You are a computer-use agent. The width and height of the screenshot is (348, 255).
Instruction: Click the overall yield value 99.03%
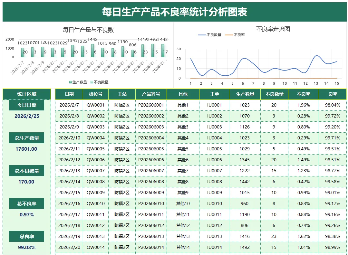click(x=27, y=248)
